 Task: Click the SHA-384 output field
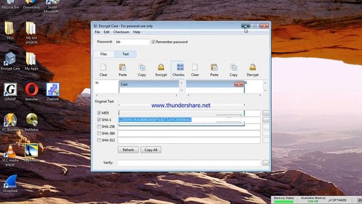coord(189,133)
